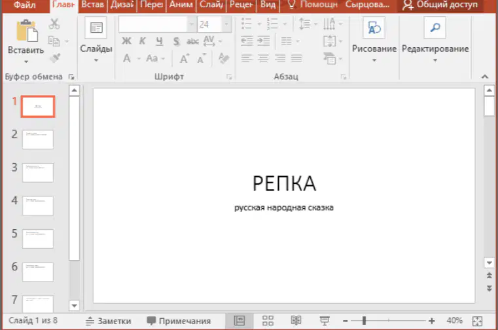Viewport: 498px width, 330px height.
Task: Click the Примечания button in status bar
Action: pos(179,321)
